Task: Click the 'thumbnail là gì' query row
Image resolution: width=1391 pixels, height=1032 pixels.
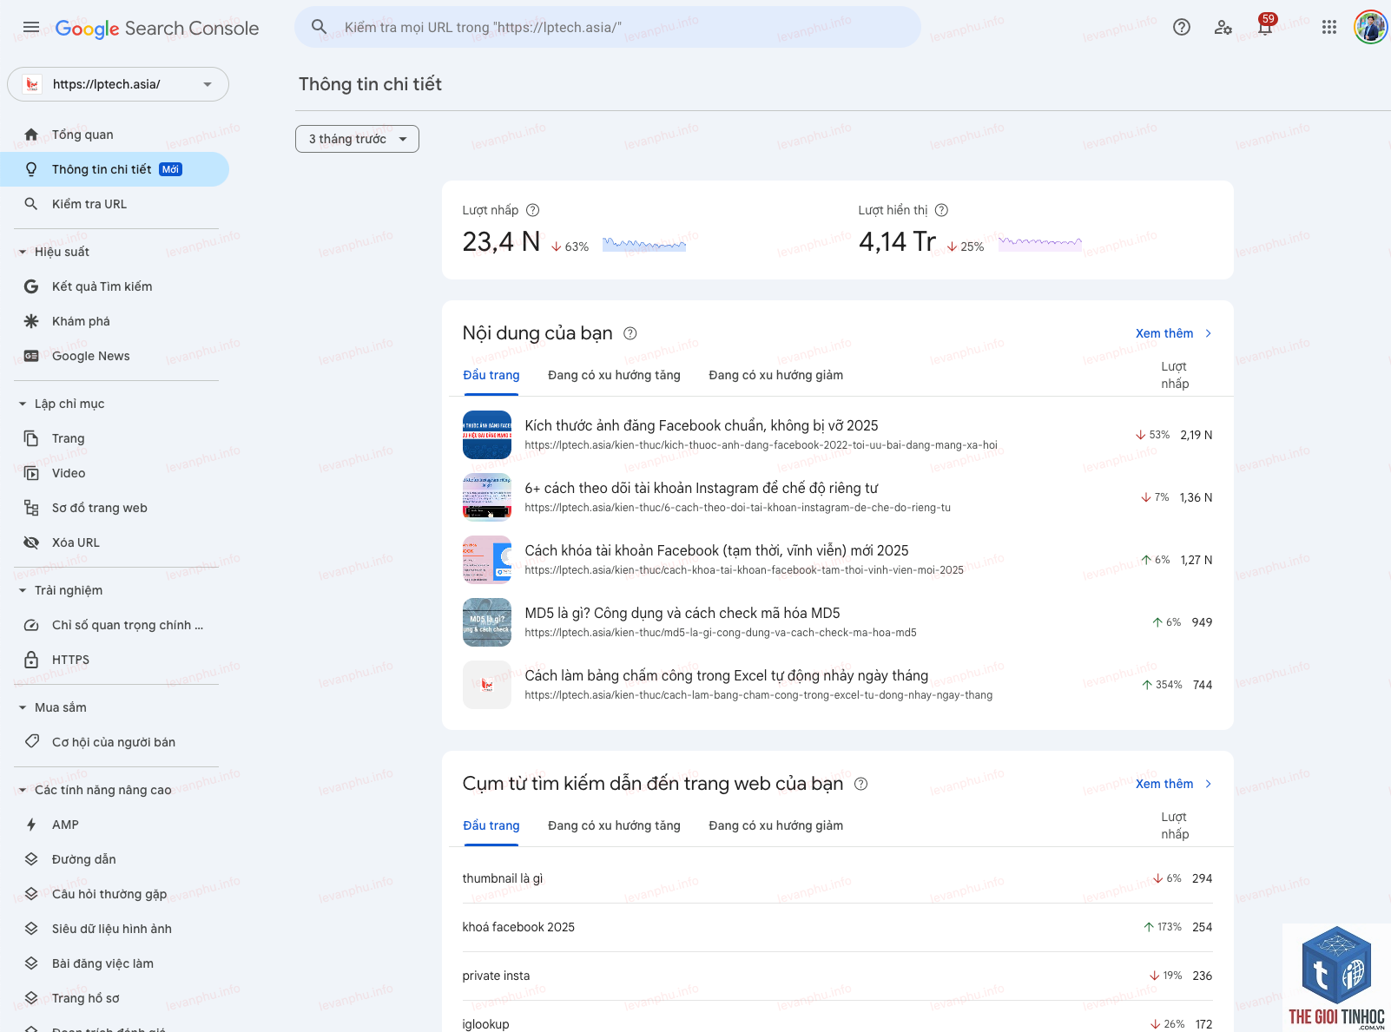Action: pos(838,878)
